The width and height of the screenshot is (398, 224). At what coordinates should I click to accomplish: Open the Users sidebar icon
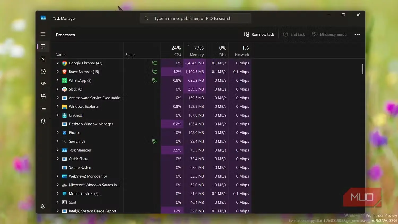tap(43, 96)
